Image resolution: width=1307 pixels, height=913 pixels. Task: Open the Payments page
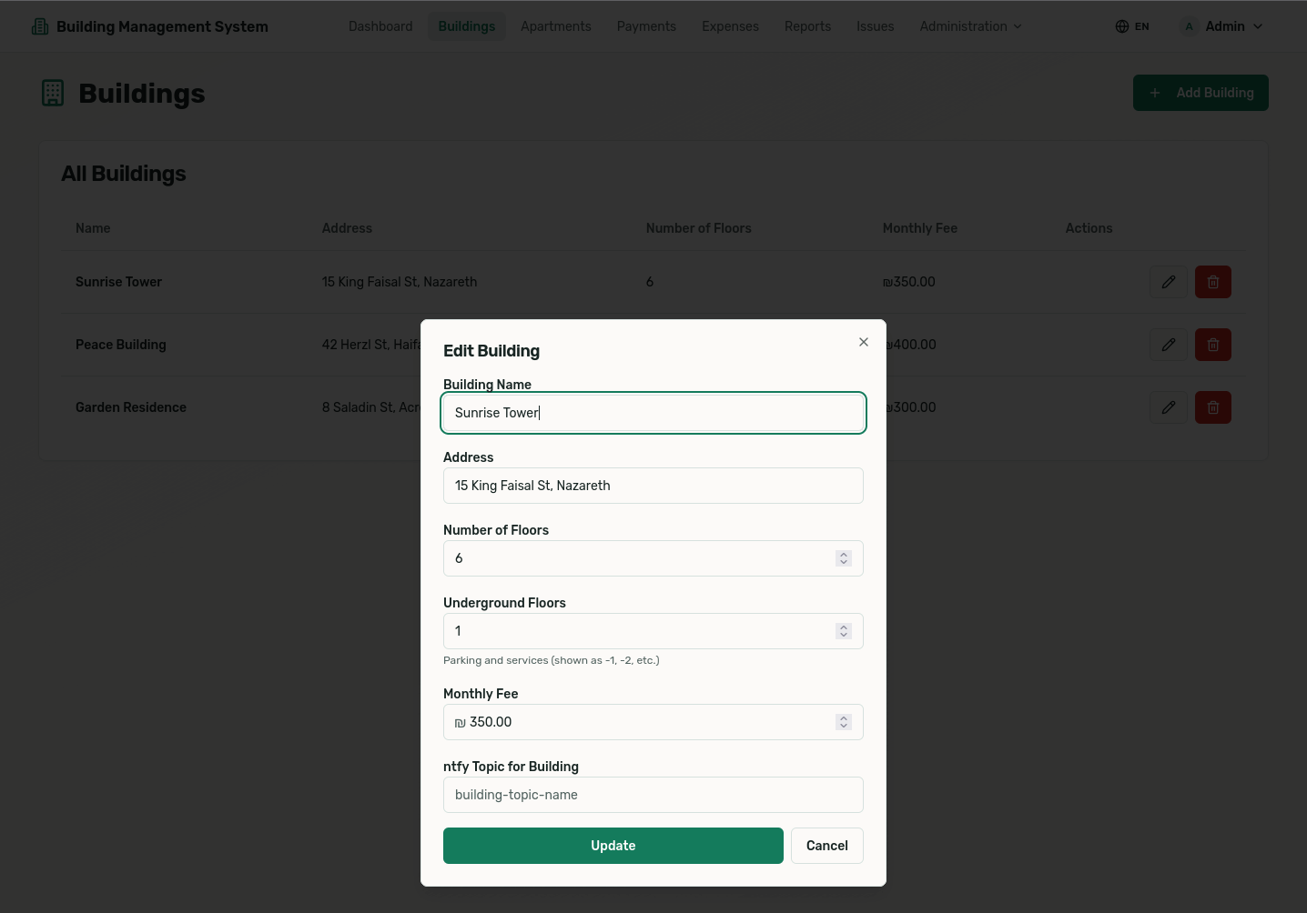pos(646,26)
